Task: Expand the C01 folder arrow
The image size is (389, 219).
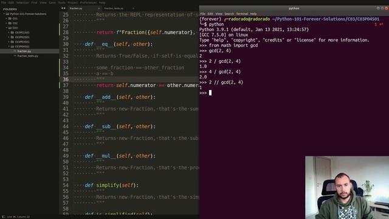Action: (7, 18)
